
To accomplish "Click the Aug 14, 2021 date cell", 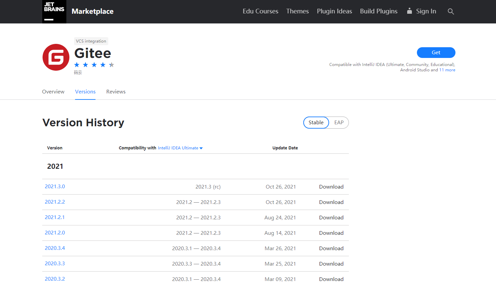I will (x=280, y=233).
